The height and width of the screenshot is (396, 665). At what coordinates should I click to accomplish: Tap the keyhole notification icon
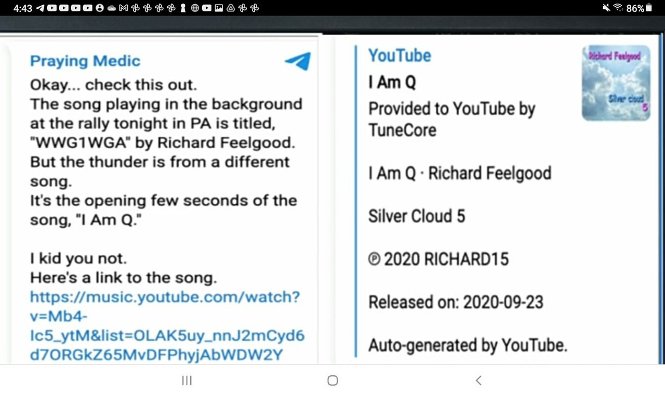[x=183, y=8]
